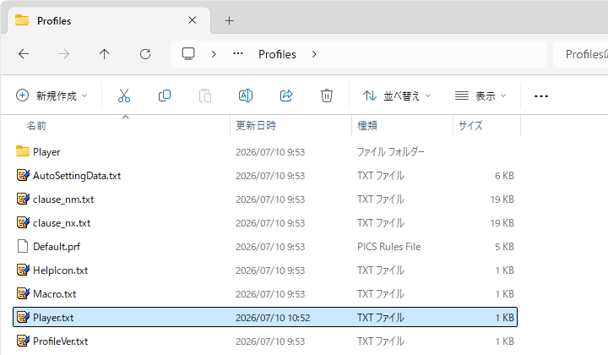The width and height of the screenshot is (608, 355).
Task: Select clause_nx.txt file
Action: pyautogui.click(x=62, y=223)
